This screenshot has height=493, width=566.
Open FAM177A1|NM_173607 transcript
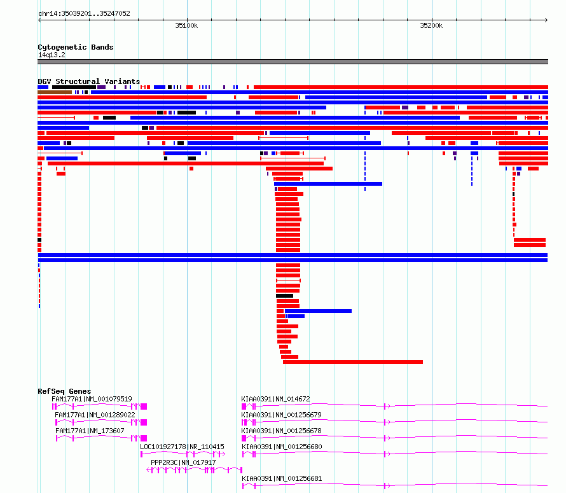[90, 431]
